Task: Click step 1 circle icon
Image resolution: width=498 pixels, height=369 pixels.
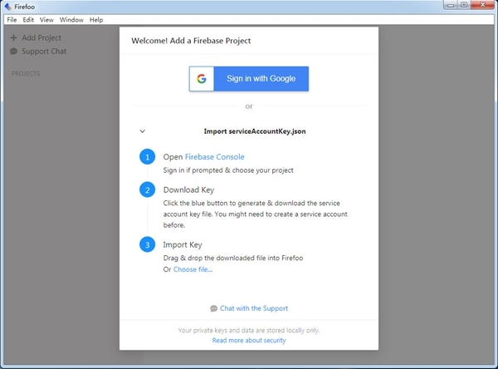Action: point(147,156)
